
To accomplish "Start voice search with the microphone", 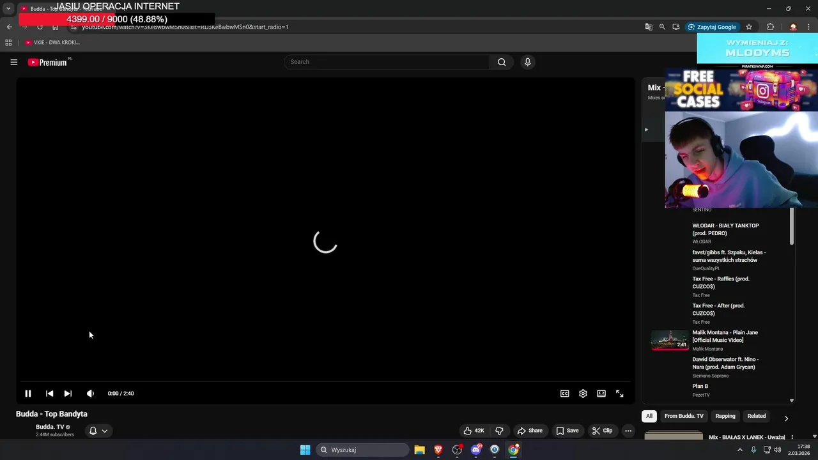I will click(x=527, y=62).
